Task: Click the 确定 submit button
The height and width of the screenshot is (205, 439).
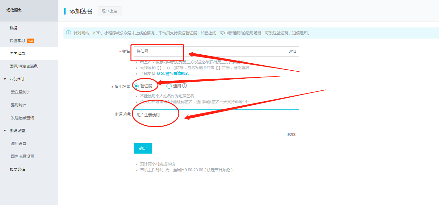Action: [x=143, y=148]
